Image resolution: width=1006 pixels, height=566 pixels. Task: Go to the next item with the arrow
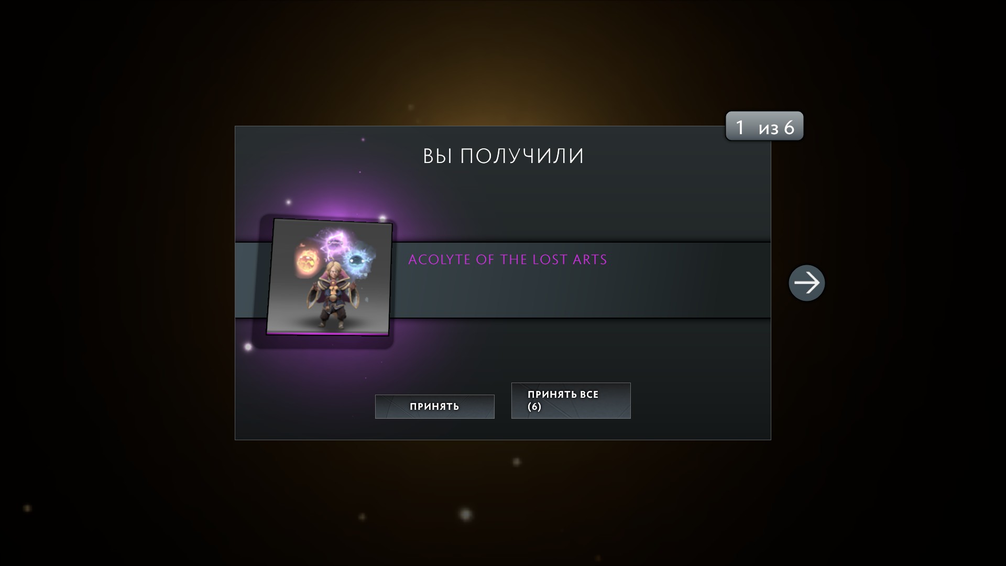pyautogui.click(x=806, y=283)
